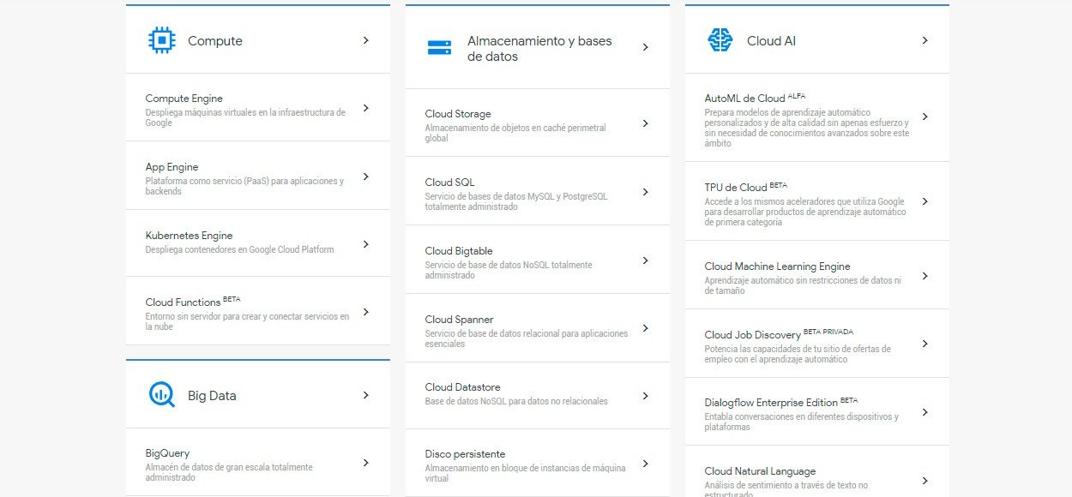Click the chevron next to BigQuery
The width and height of the screenshot is (1072, 497).
tap(366, 463)
